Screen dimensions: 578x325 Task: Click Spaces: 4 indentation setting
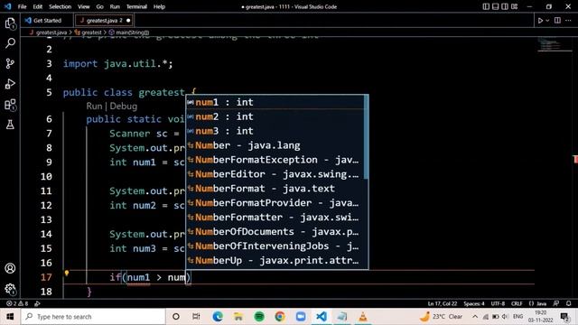[x=473, y=303]
